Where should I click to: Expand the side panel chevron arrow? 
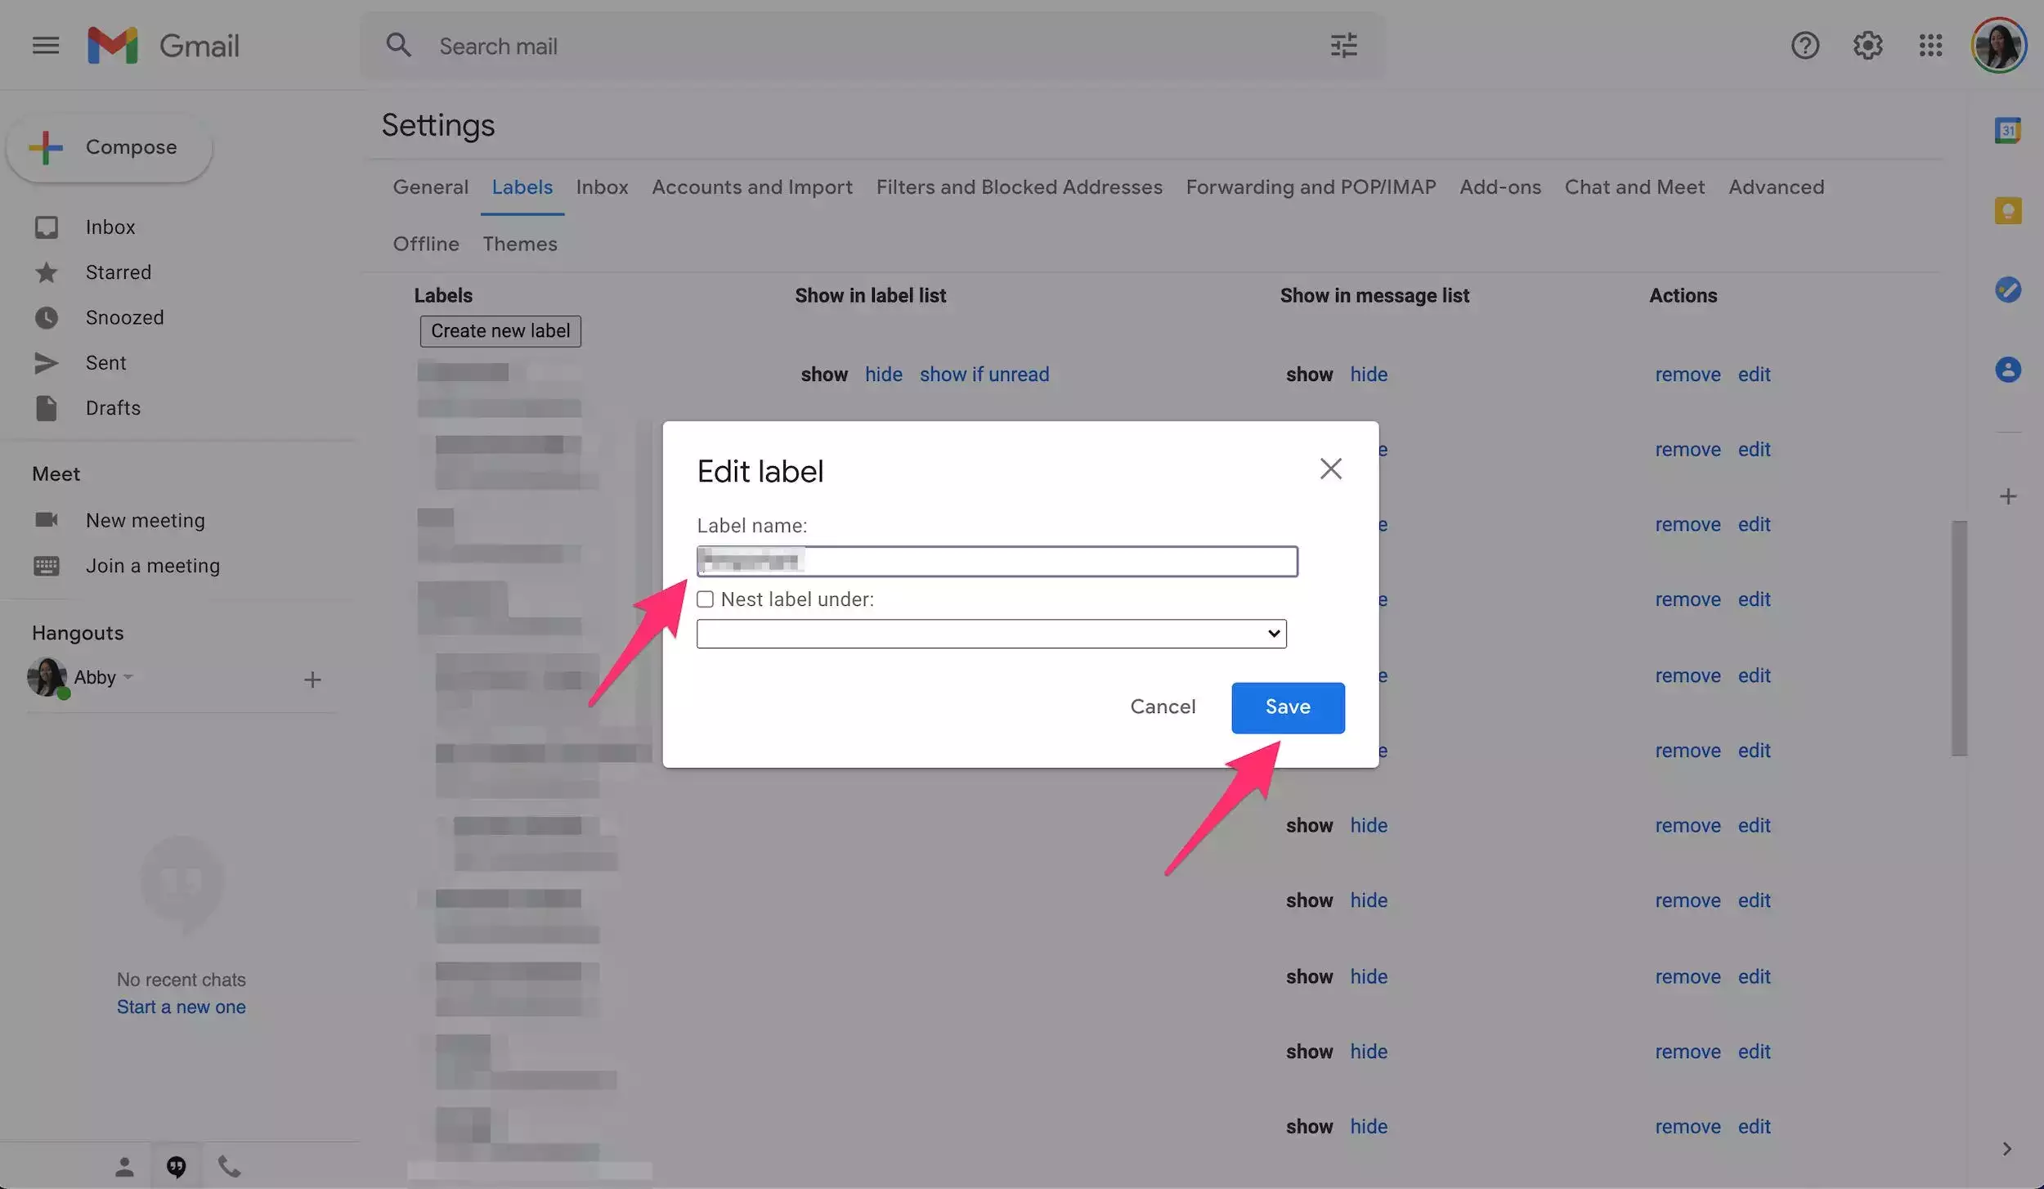coord(2006,1149)
